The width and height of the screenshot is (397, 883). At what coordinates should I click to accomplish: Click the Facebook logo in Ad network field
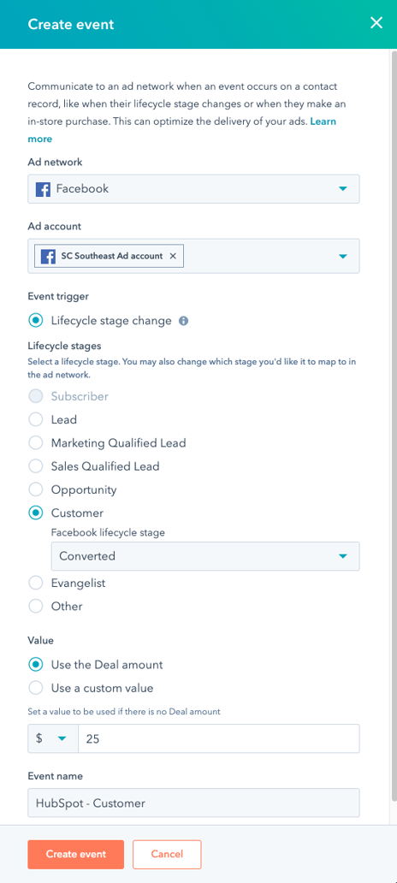pyautogui.click(x=43, y=188)
